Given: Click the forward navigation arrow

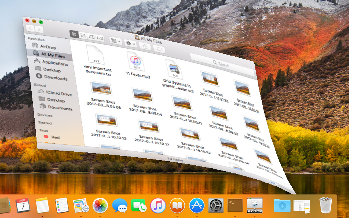Looking at the screenshot, I should click(x=39, y=29).
